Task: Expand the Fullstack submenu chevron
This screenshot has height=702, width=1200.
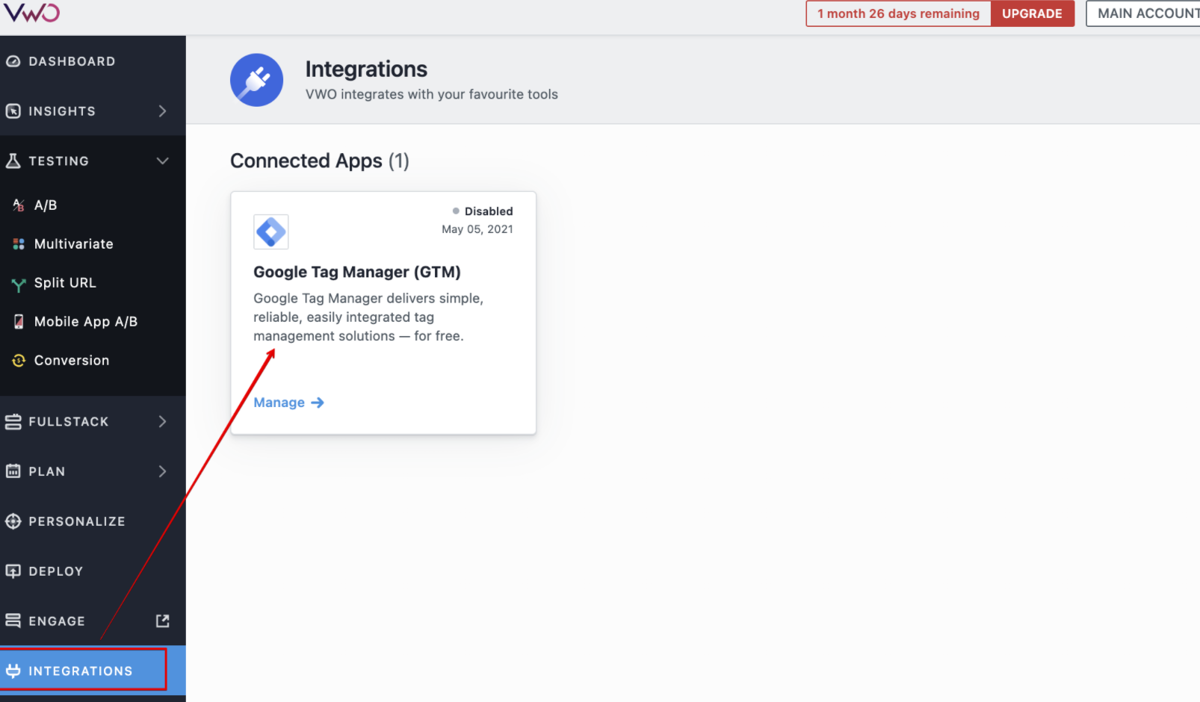Action: [x=162, y=422]
